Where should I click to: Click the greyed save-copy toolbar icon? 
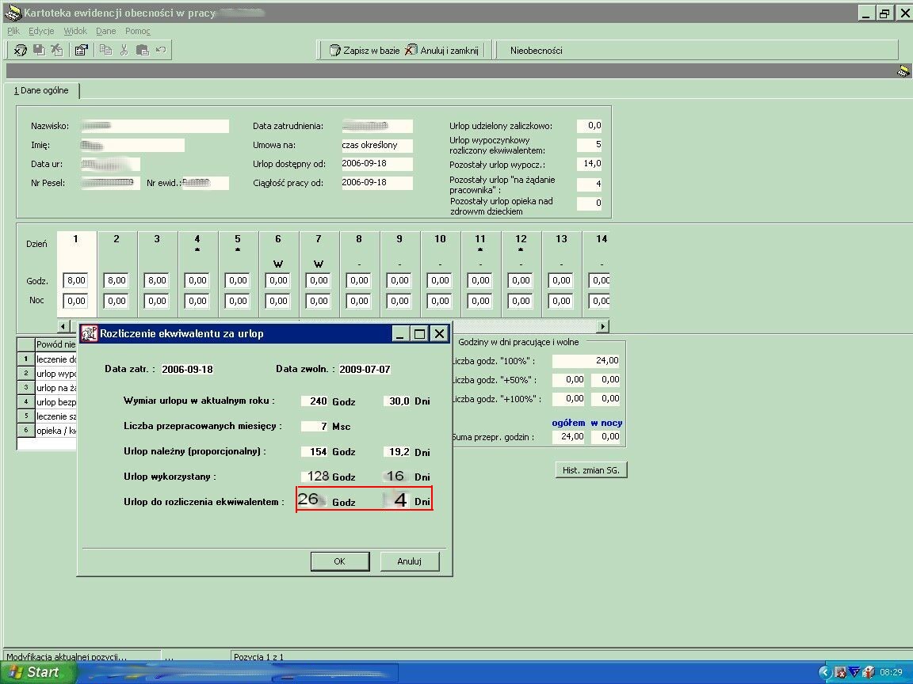click(39, 50)
